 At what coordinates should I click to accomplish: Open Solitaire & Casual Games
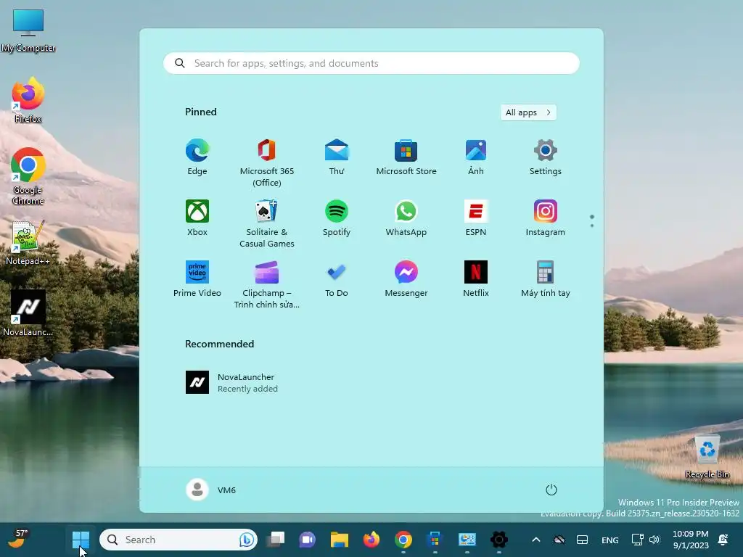pos(267,223)
